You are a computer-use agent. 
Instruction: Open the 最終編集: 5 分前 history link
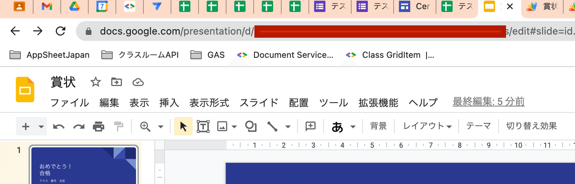coord(489,102)
